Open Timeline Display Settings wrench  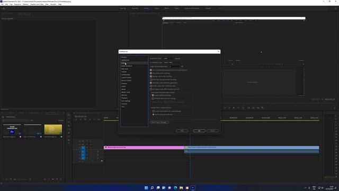pos(94,119)
